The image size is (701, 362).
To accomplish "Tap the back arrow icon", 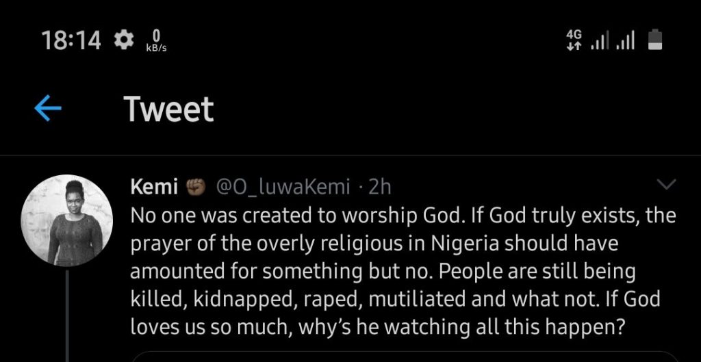I will pos(48,109).
